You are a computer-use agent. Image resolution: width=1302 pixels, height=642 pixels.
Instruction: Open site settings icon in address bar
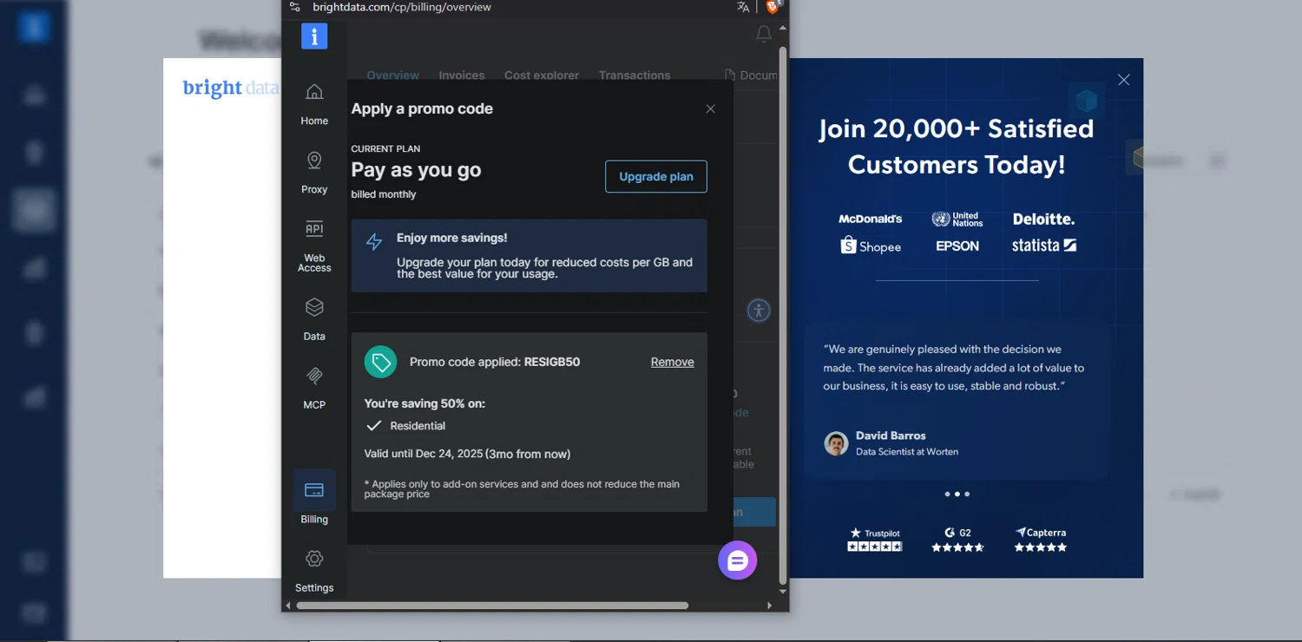tap(295, 7)
